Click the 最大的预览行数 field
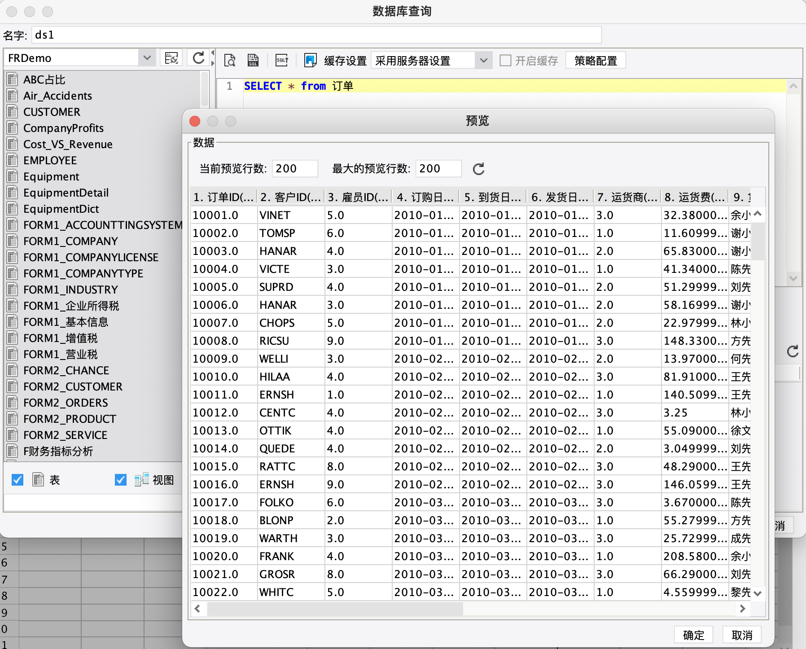Screen dimensions: 806x649 click(x=438, y=168)
